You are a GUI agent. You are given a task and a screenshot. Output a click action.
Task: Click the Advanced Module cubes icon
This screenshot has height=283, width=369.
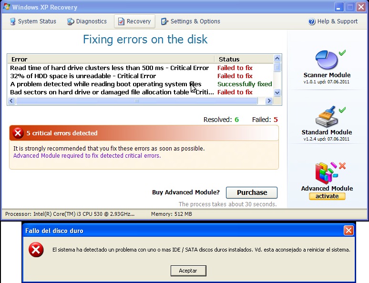tap(327, 173)
